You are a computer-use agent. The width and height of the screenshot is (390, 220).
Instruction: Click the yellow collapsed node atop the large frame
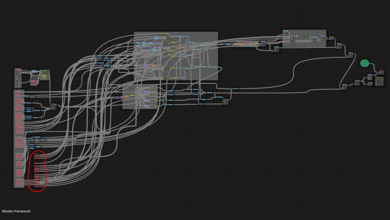(x=161, y=34)
